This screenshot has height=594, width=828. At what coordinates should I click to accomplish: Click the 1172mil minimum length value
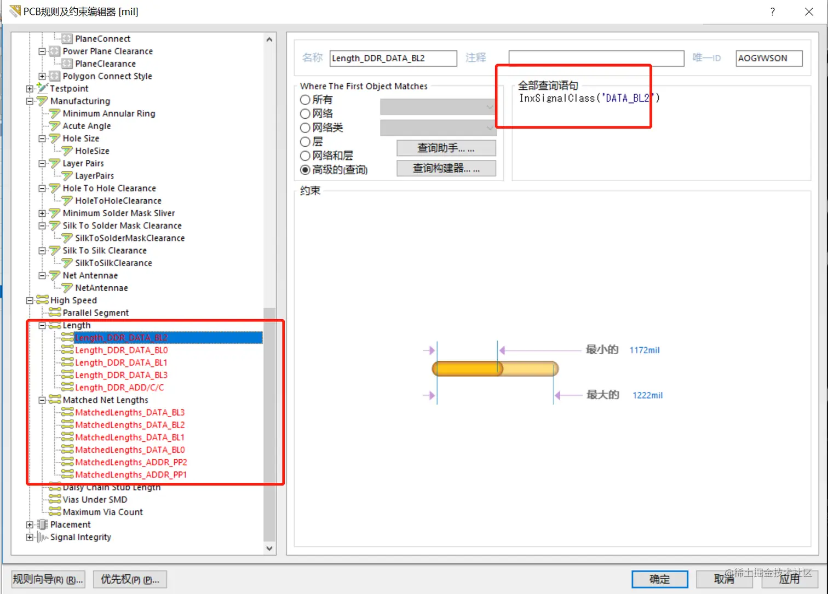[645, 350]
